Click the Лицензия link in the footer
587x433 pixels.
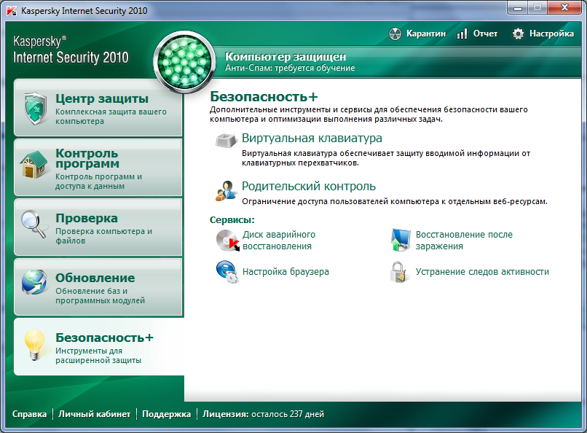point(225,414)
